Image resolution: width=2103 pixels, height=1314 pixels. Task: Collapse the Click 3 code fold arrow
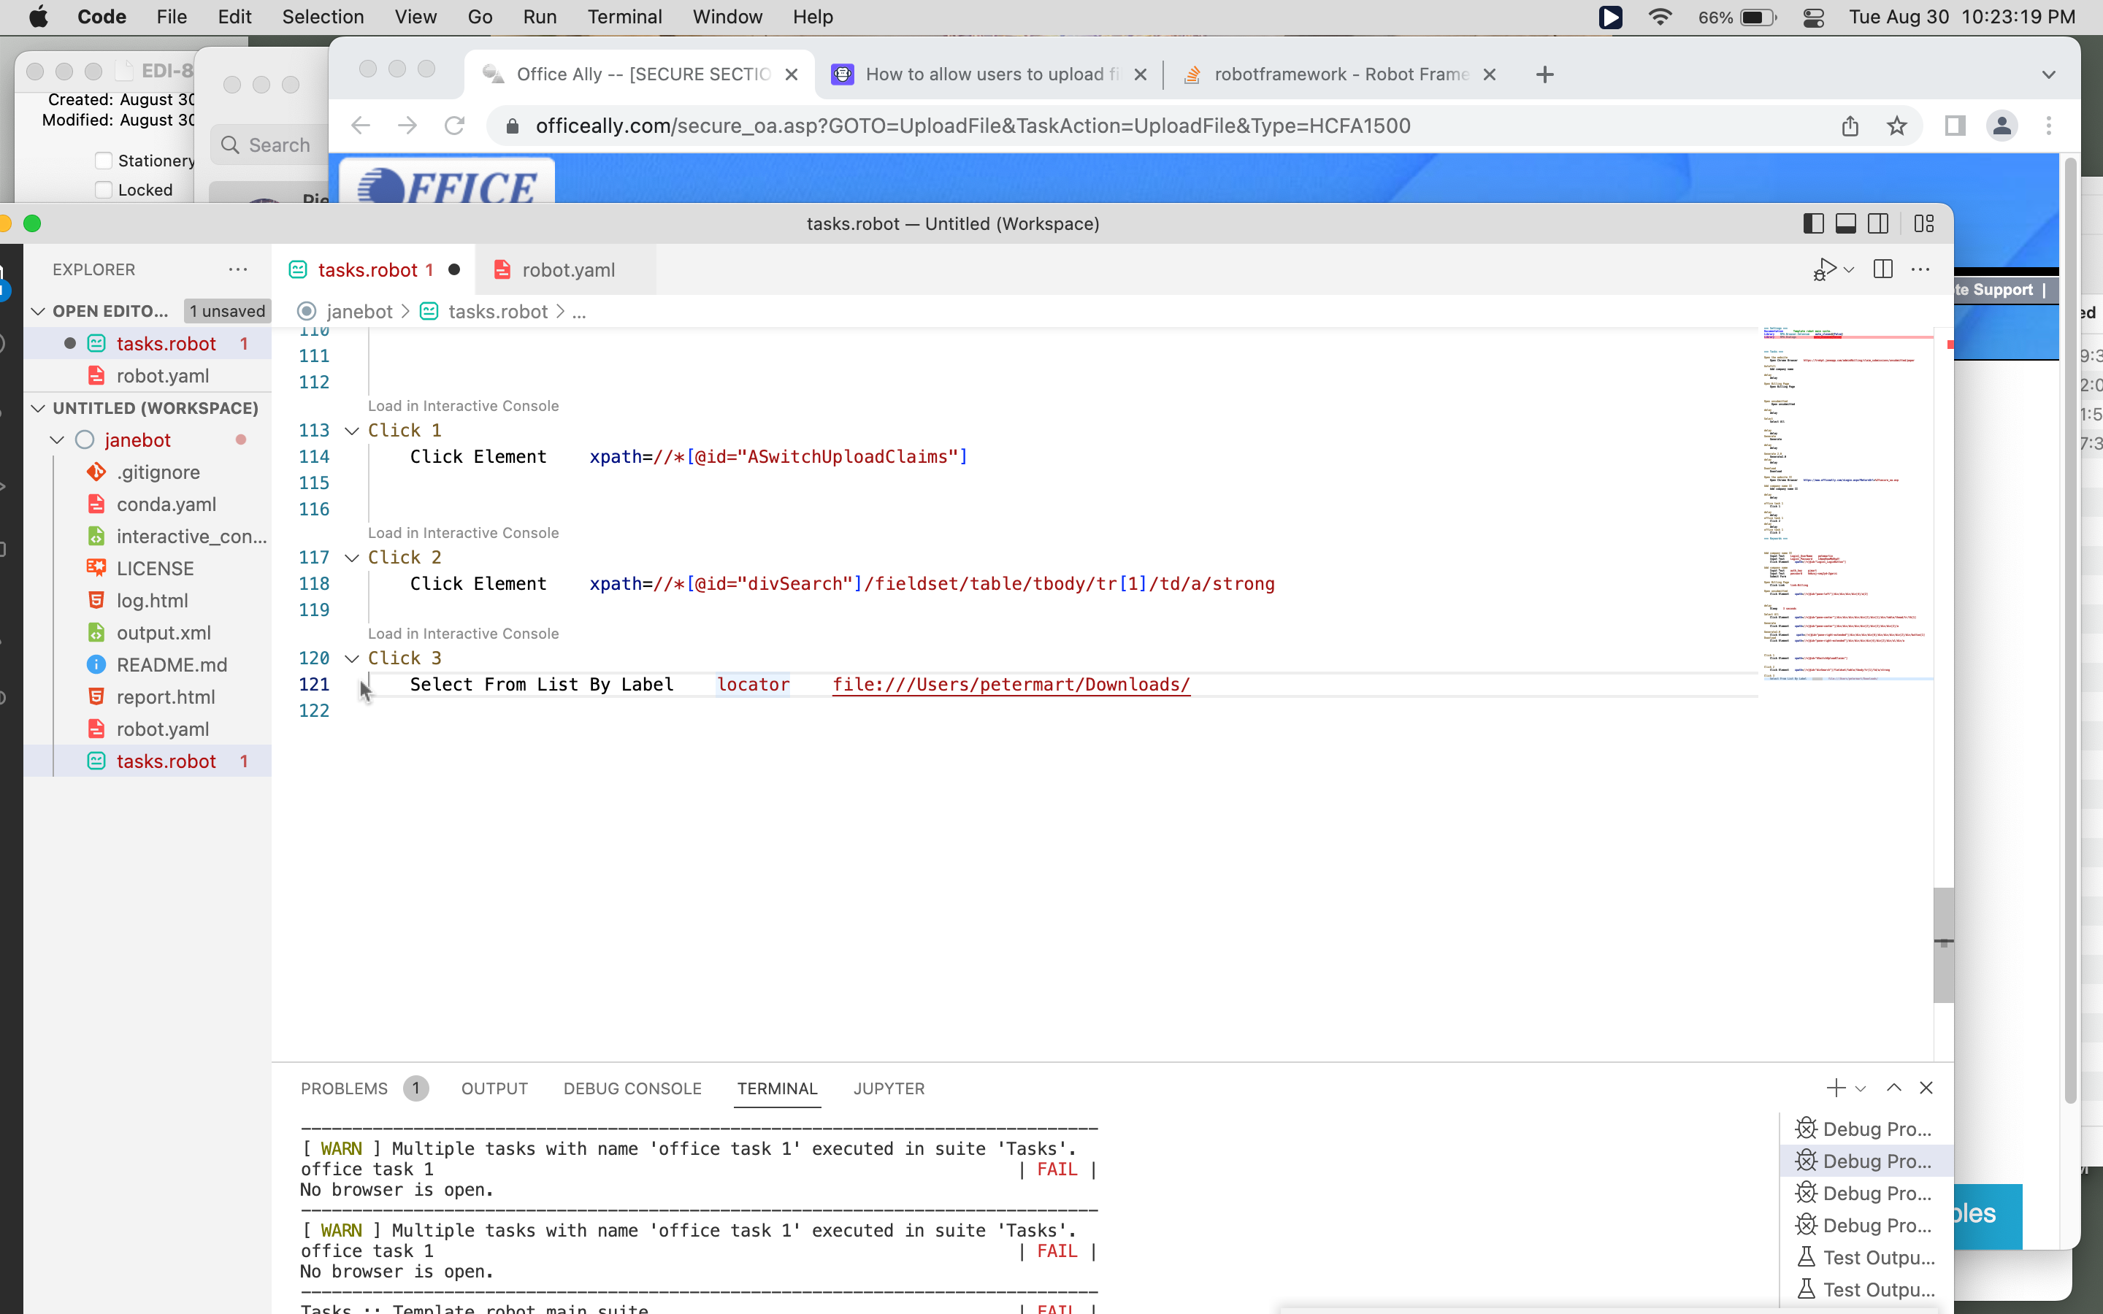(x=352, y=658)
